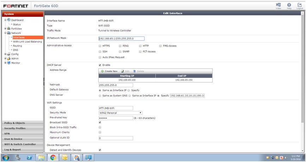Screen dimensions: 306x162
Task: Uncheck DHCP Server Enable checkbox
Action: [100, 65]
